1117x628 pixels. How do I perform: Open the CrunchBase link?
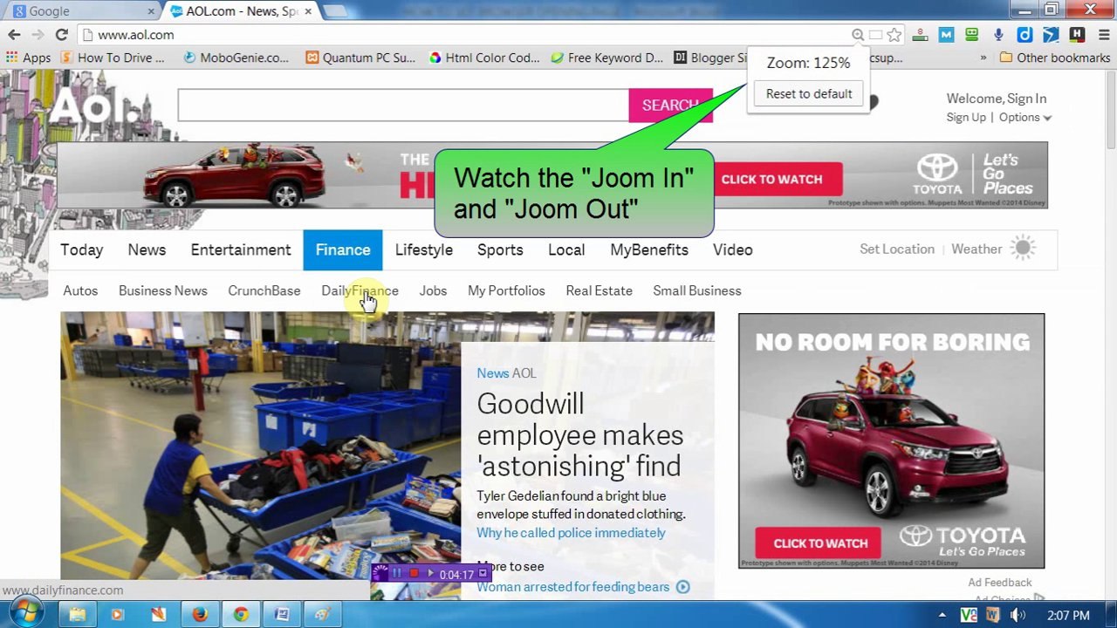coord(264,291)
